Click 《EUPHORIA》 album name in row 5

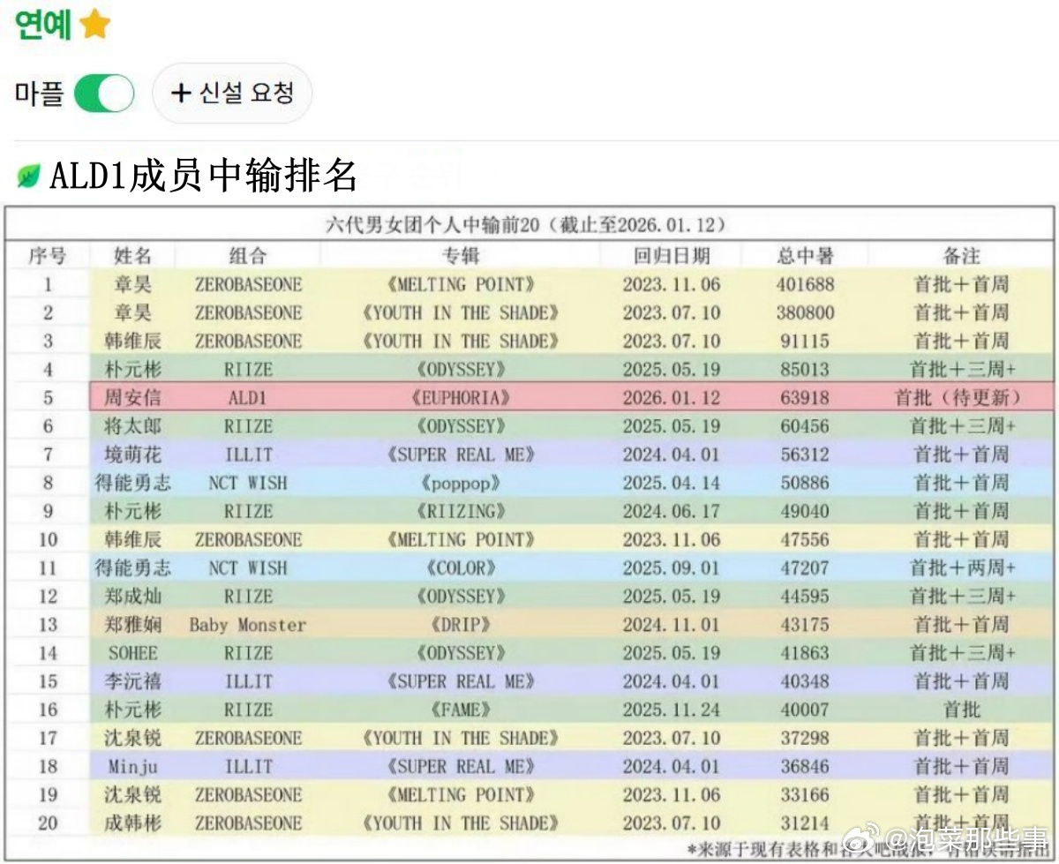(x=460, y=397)
